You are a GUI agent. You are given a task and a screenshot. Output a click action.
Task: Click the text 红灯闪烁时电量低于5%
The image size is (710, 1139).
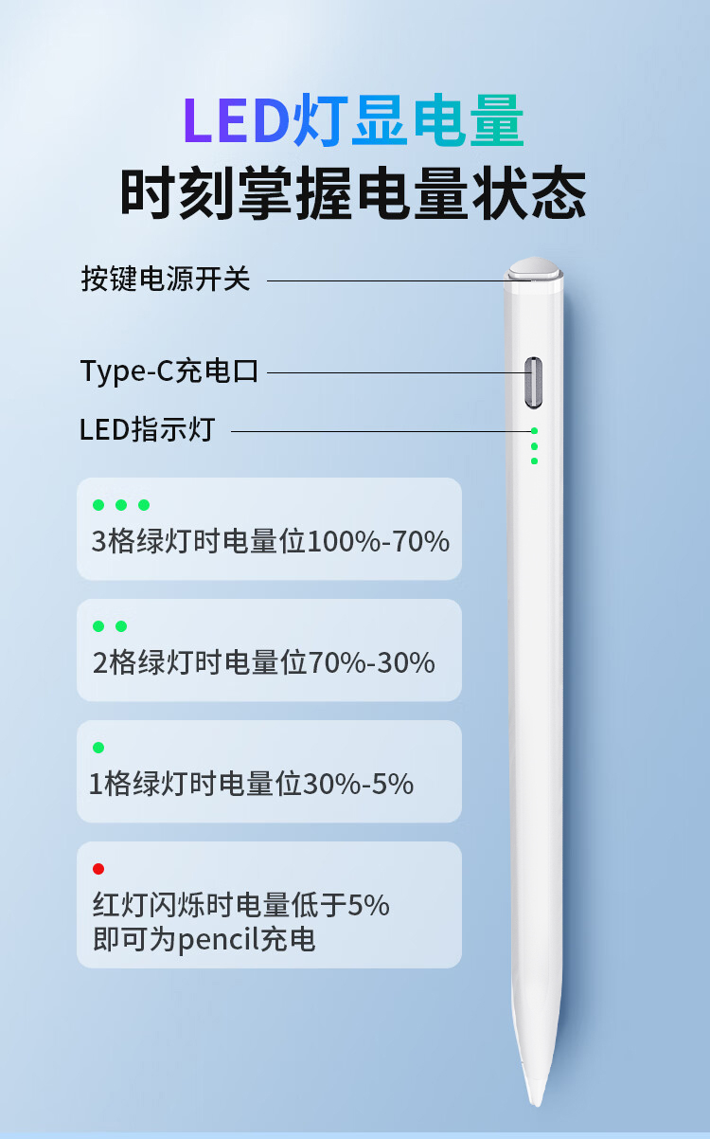tap(241, 906)
